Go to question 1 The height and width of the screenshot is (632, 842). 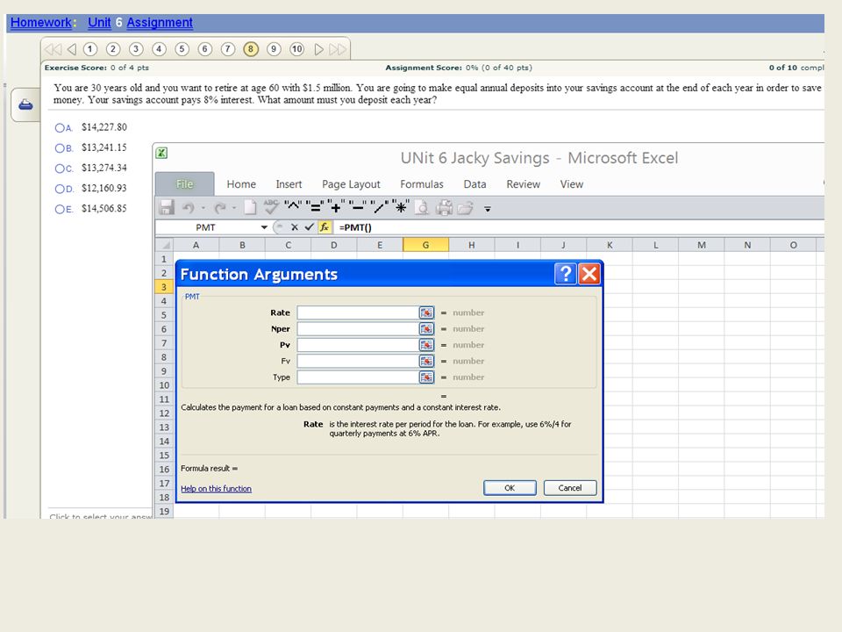tap(89, 49)
